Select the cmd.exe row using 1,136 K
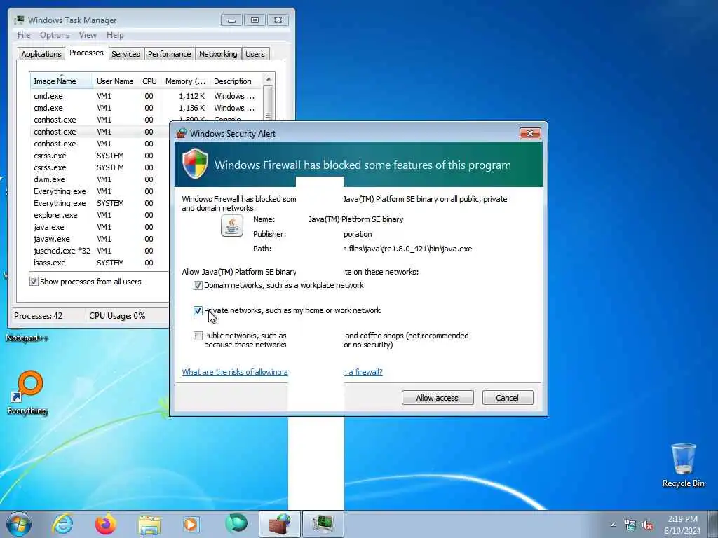Screen dimensions: 718x538 tap(146, 108)
